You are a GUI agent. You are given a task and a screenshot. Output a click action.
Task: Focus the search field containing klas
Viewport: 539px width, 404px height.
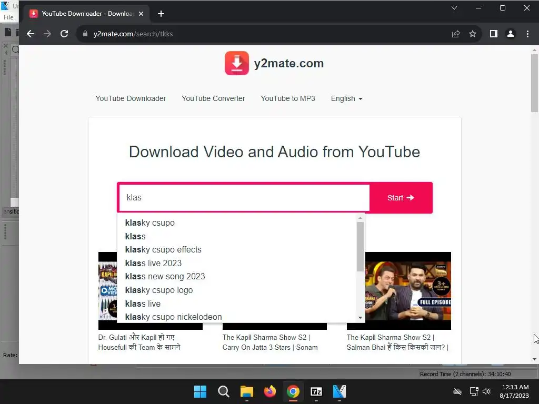click(x=244, y=198)
